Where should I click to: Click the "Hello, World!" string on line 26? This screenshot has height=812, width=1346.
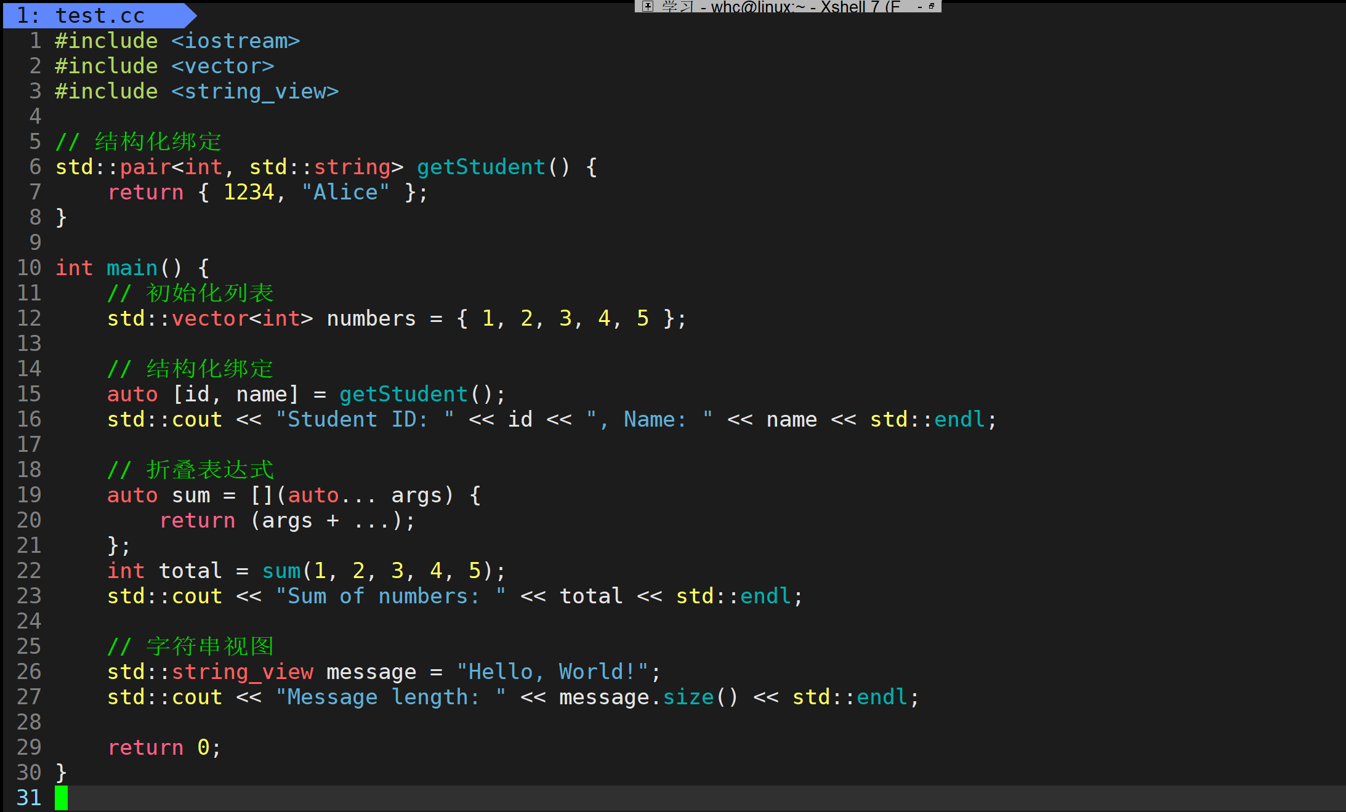(552, 672)
